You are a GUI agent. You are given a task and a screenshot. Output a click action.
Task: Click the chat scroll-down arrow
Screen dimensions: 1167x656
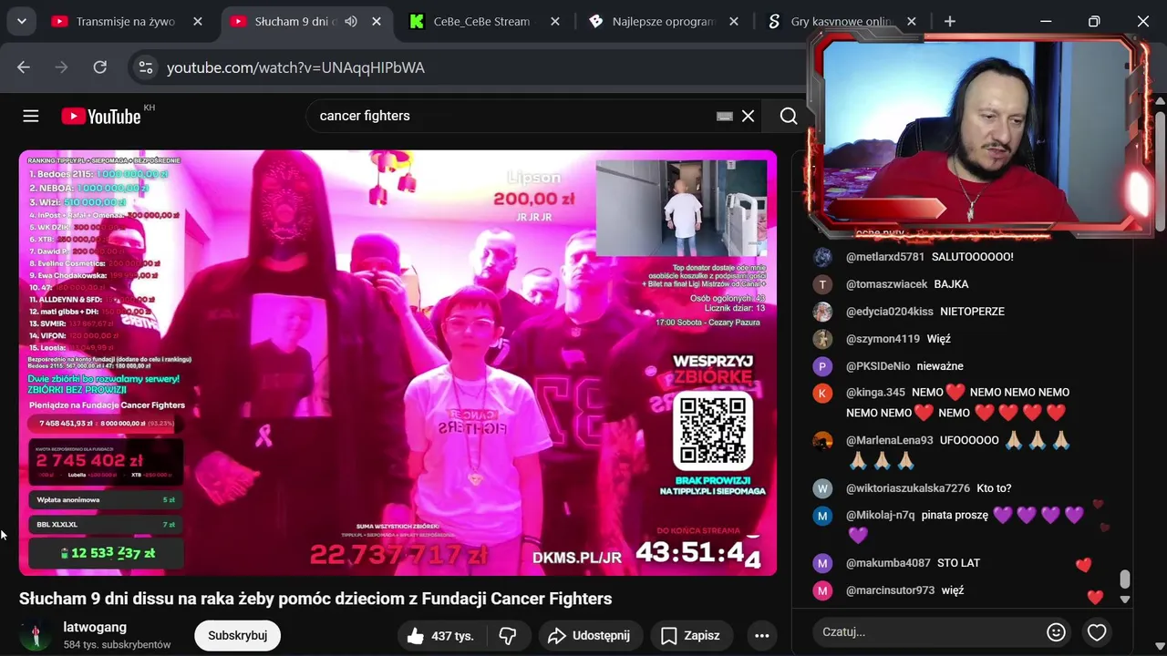(1124, 600)
